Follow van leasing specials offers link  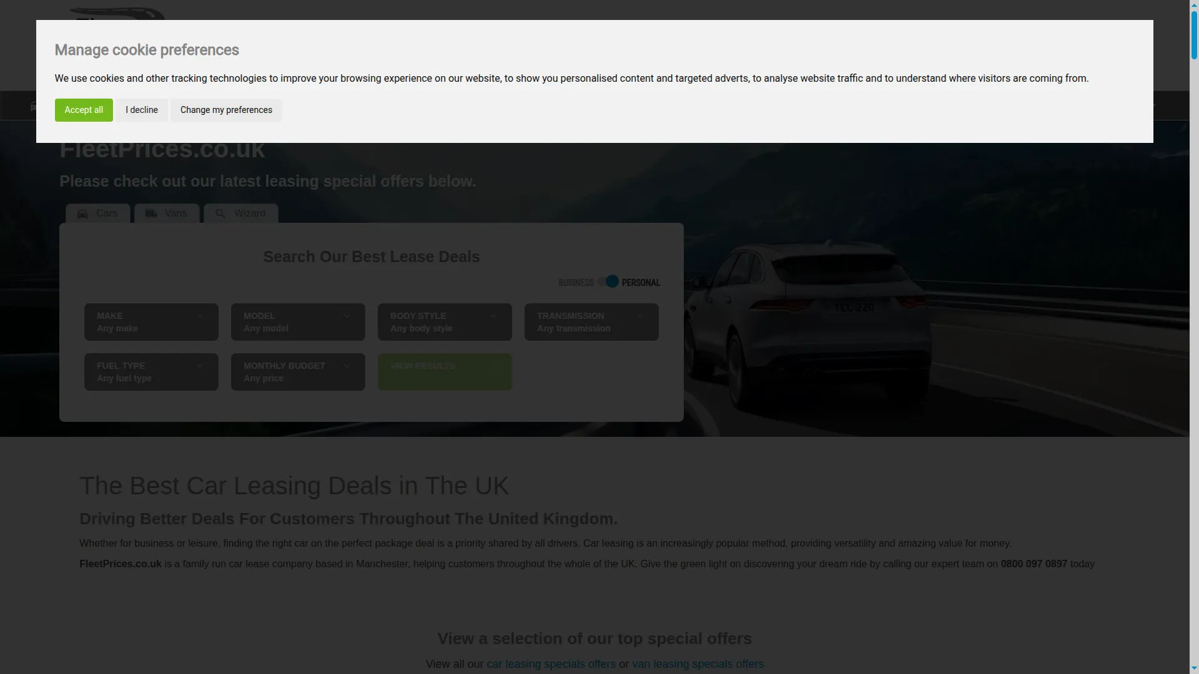[x=698, y=664]
